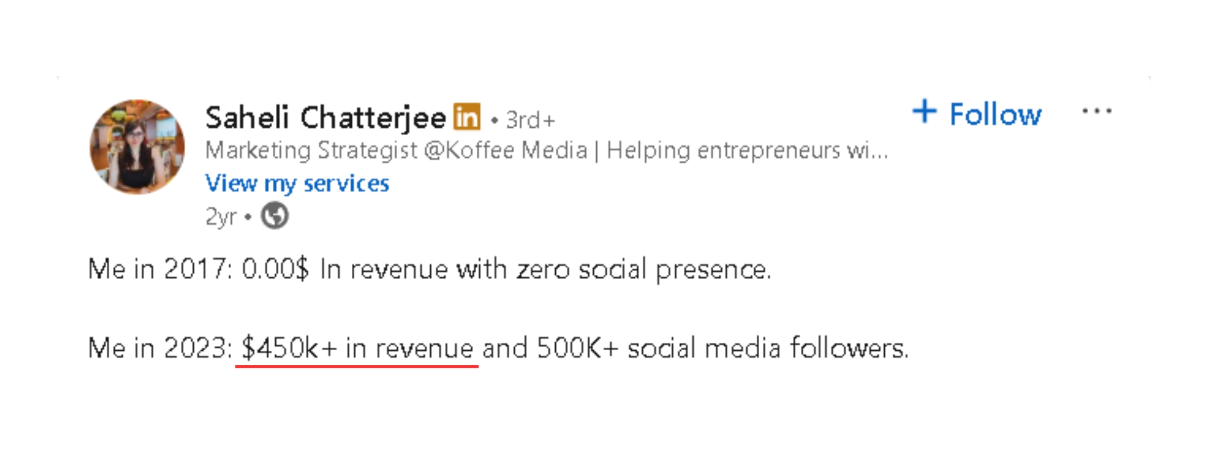Click the 'zero social presence' phrase
The width and height of the screenshot is (1207, 452).
pos(643,269)
